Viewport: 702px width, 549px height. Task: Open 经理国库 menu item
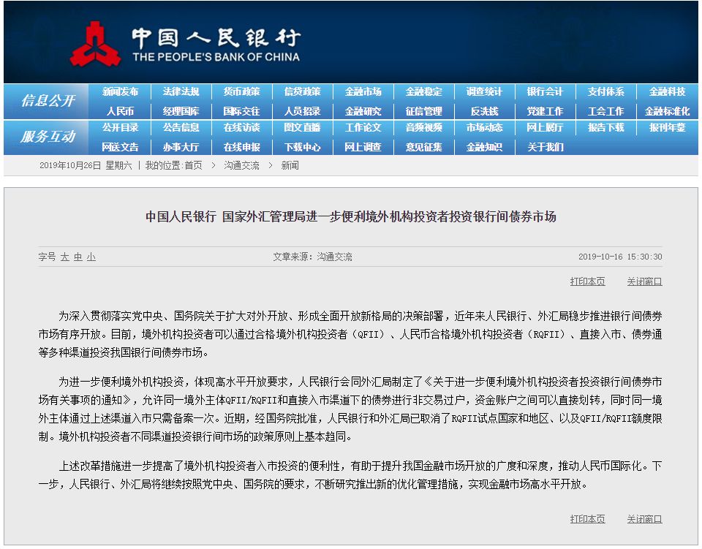tap(181, 111)
